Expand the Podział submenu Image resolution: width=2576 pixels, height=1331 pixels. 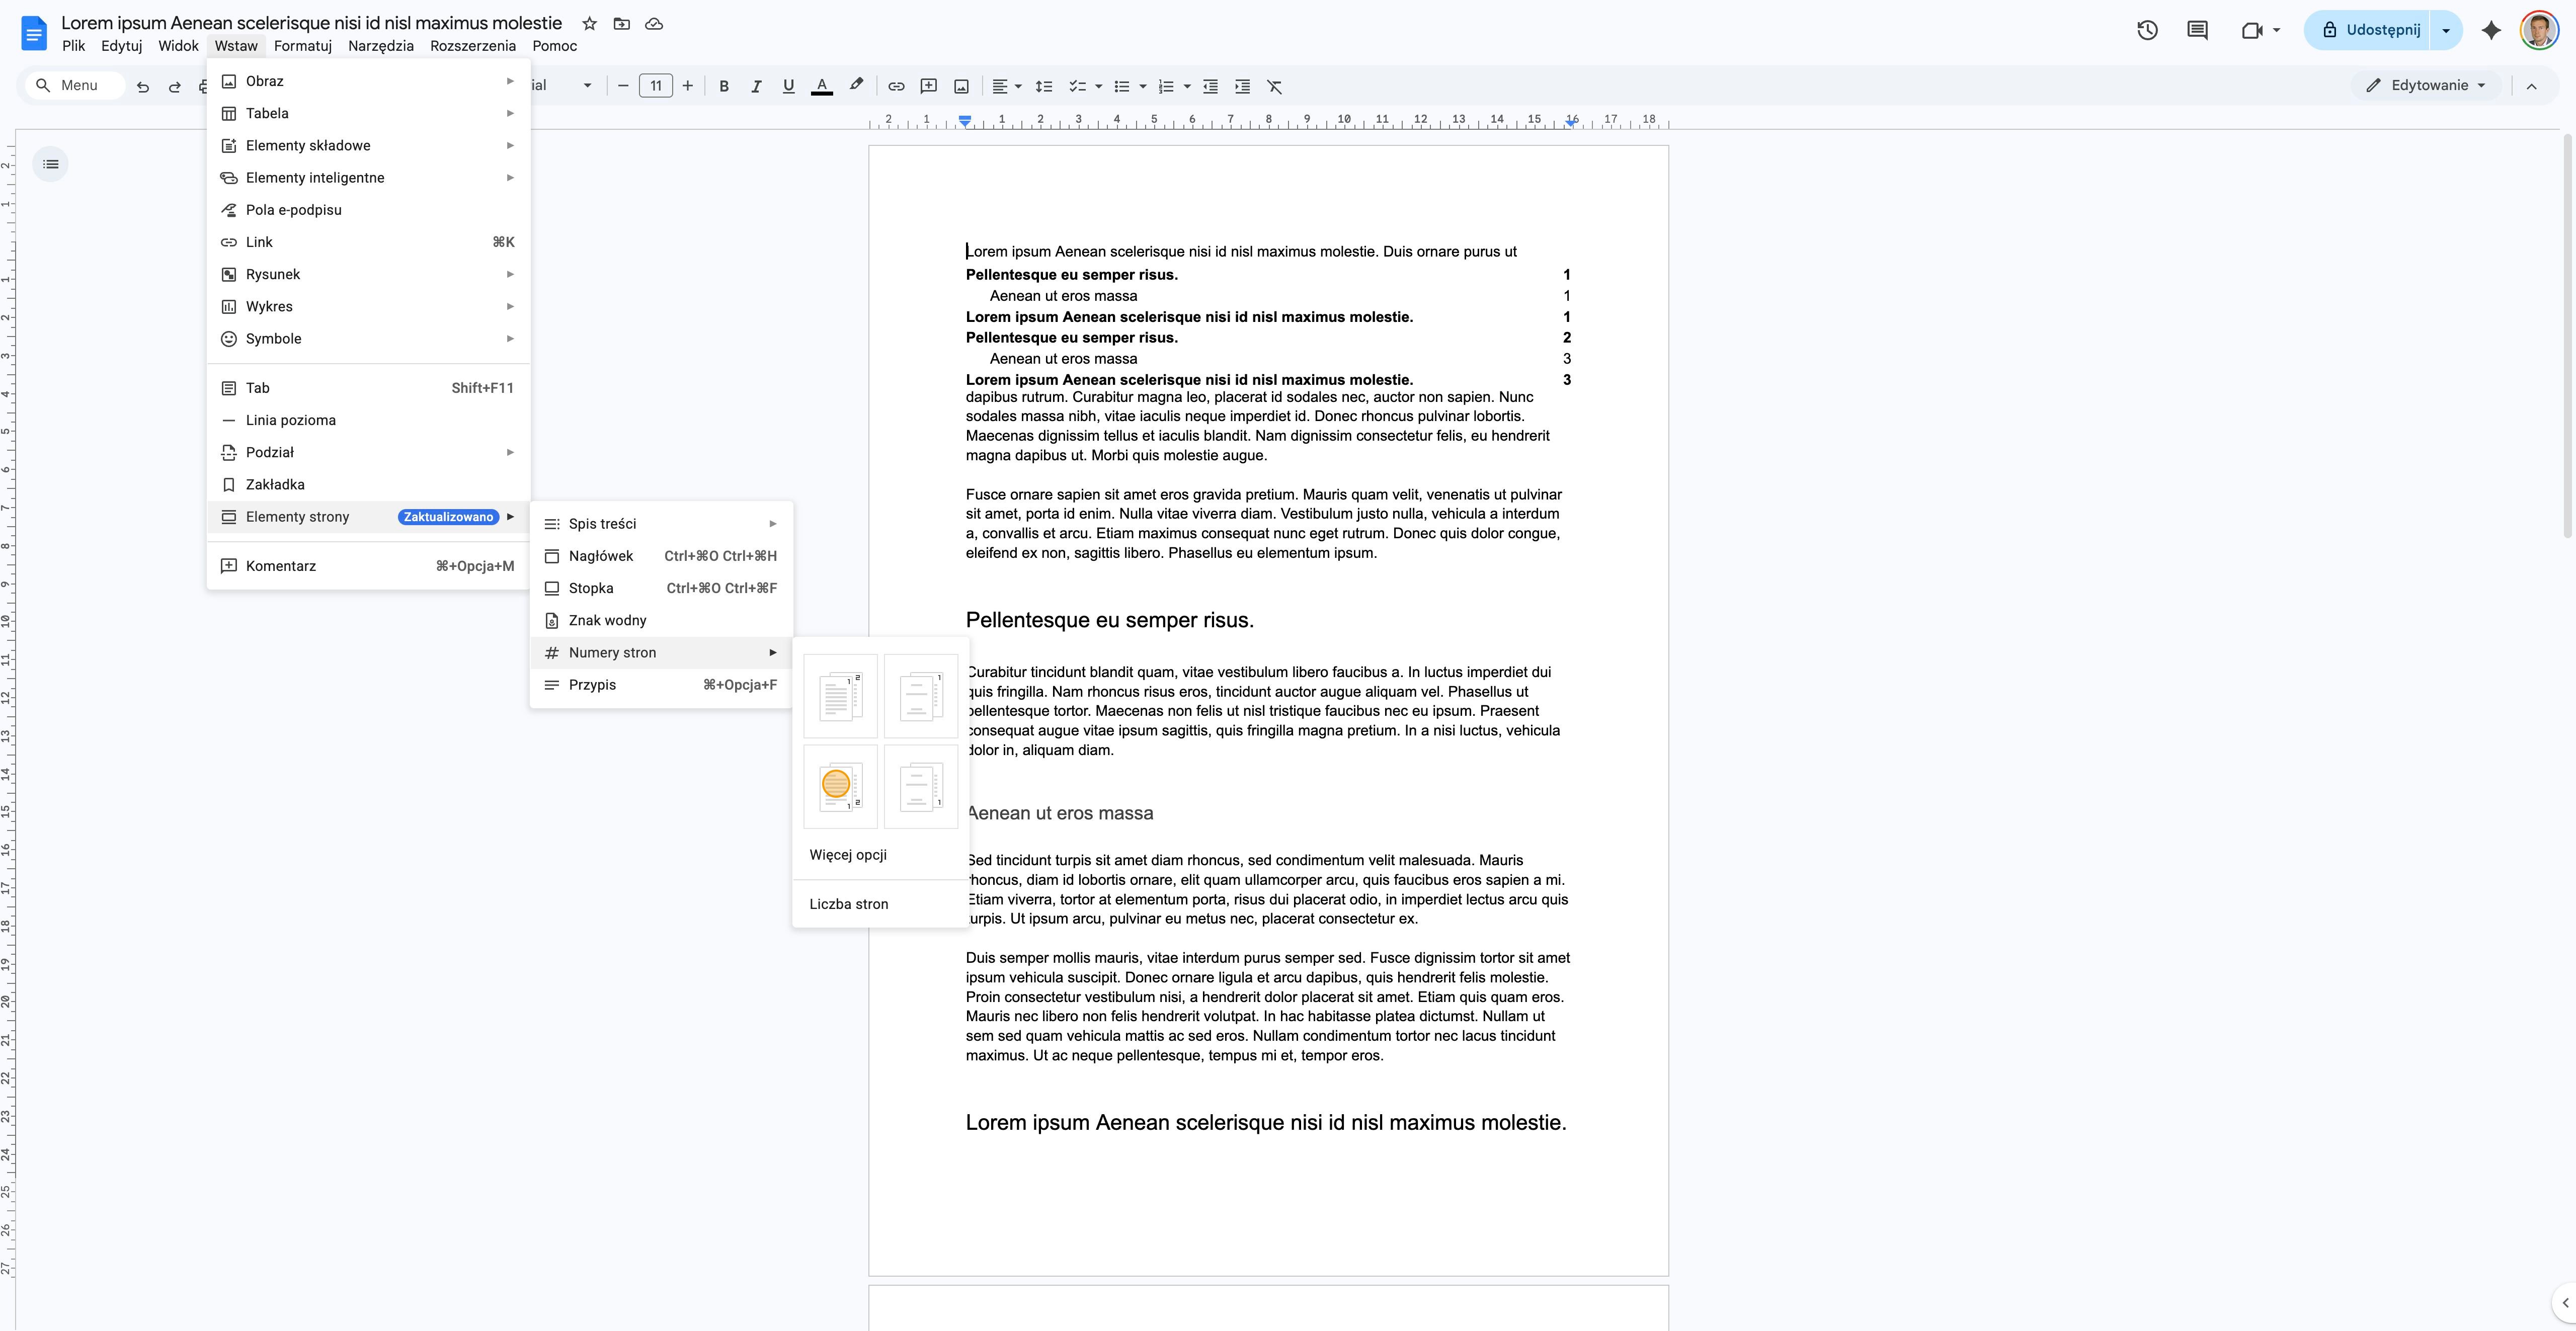pyautogui.click(x=368, y=452)
